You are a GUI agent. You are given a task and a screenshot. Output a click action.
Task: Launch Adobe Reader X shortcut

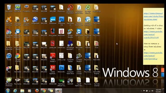pyautogui.click(x=53, y=58)
